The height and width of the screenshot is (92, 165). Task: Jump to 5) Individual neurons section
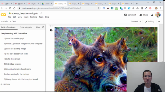pos(13,64)
